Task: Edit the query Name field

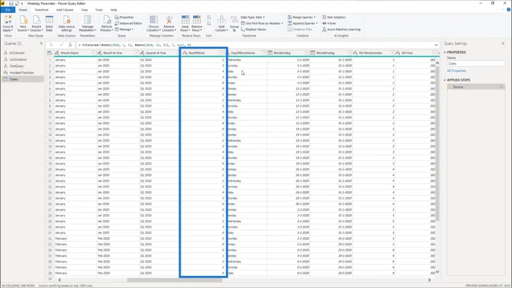Action: (476, 63)
